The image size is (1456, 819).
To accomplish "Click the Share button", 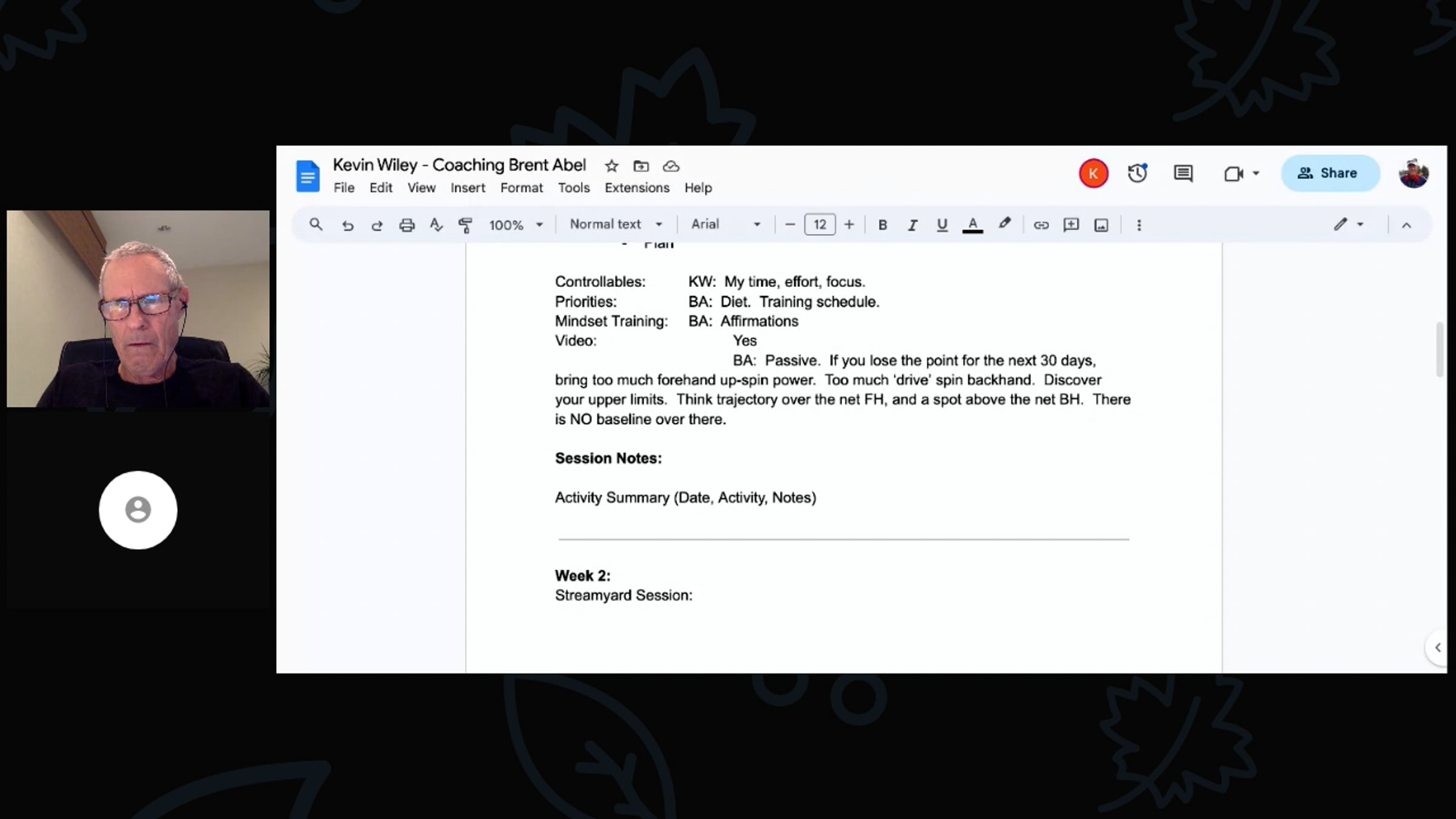I will [x=1330, y=174].
